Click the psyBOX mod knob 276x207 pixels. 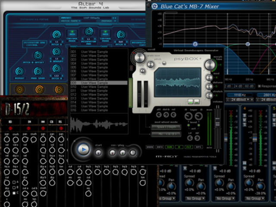coord(209,77)
